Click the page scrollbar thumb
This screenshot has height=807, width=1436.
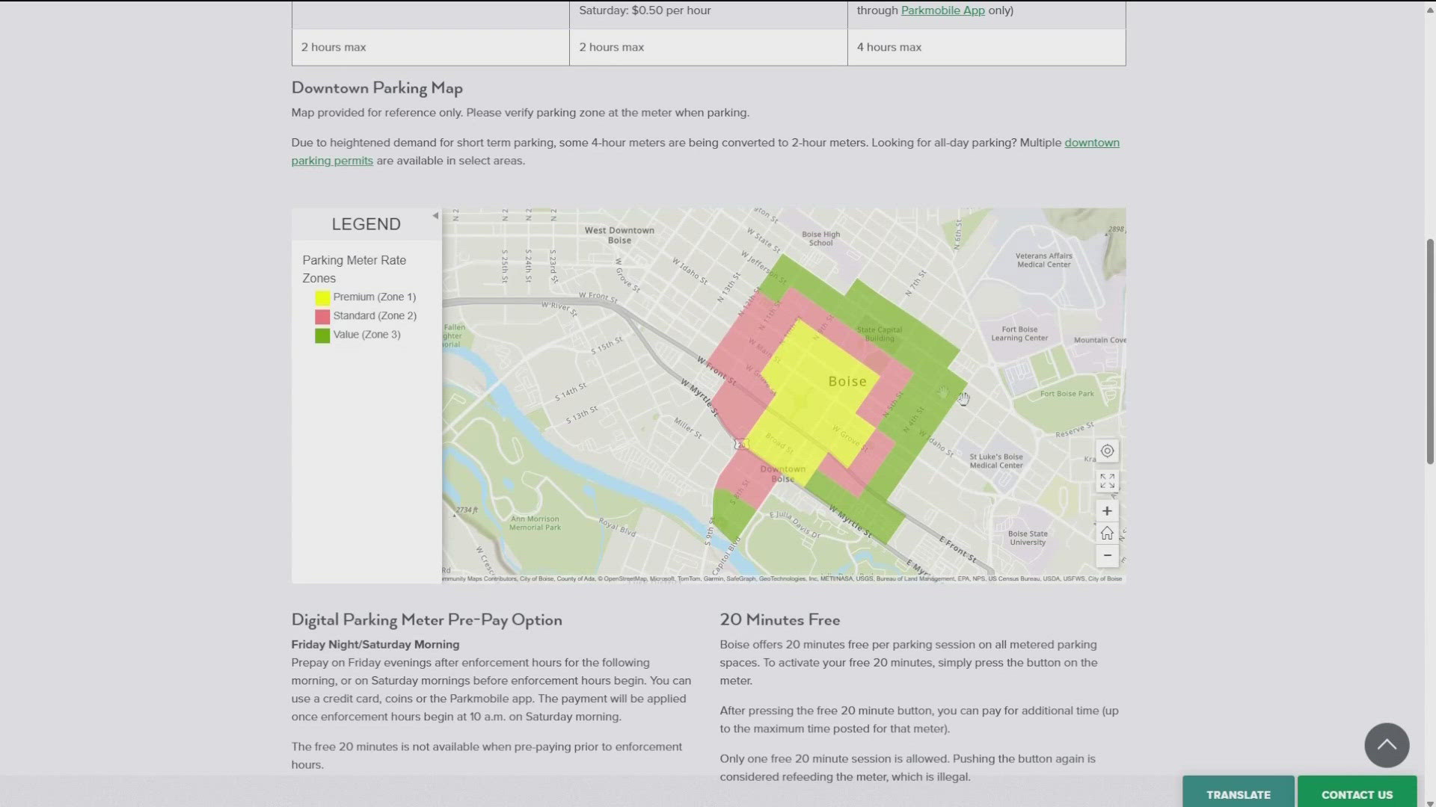tap(1429, 351)
